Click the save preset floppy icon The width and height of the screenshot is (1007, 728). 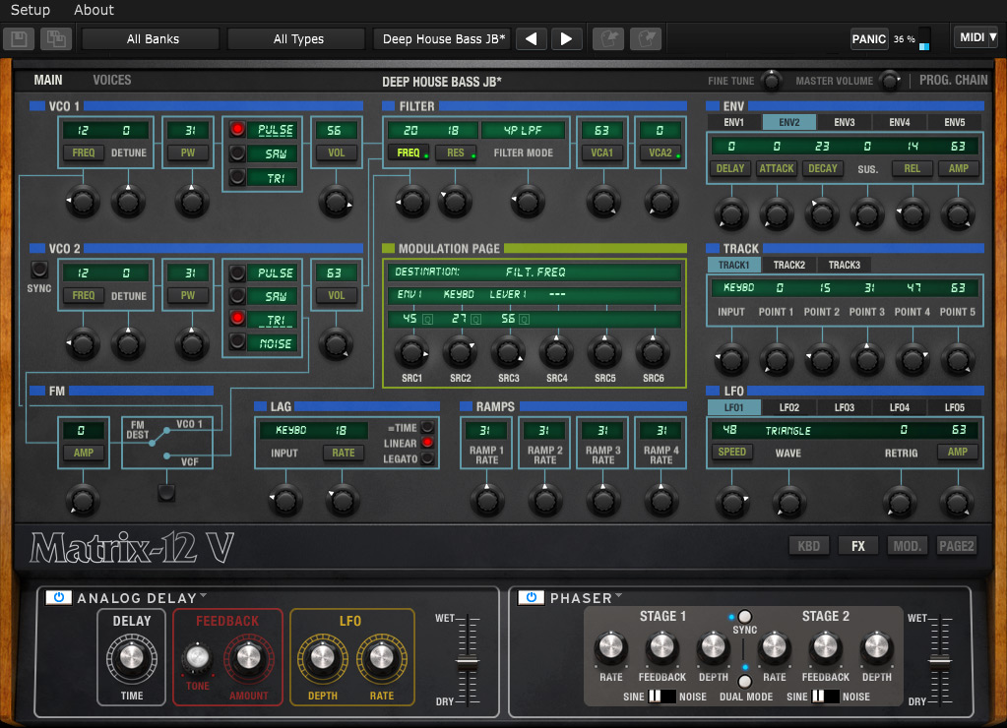click(x=19, y=39)
